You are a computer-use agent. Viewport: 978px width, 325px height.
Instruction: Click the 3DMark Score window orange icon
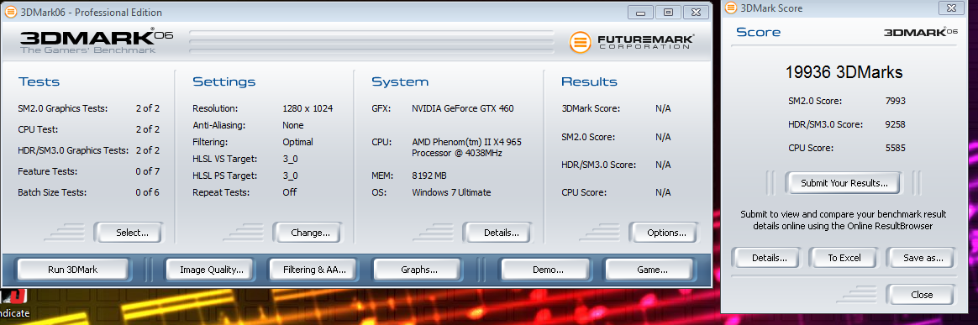[x=730, y=8]
